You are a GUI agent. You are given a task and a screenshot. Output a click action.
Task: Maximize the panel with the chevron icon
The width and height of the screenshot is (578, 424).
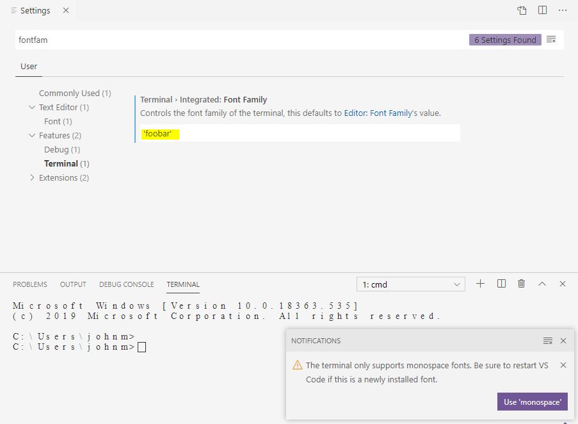542,283
